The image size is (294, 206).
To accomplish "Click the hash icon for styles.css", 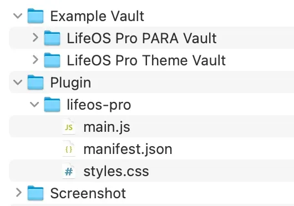I will coord(69,171).
